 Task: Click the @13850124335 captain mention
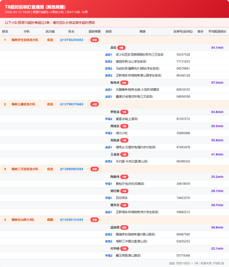(72, 220)
